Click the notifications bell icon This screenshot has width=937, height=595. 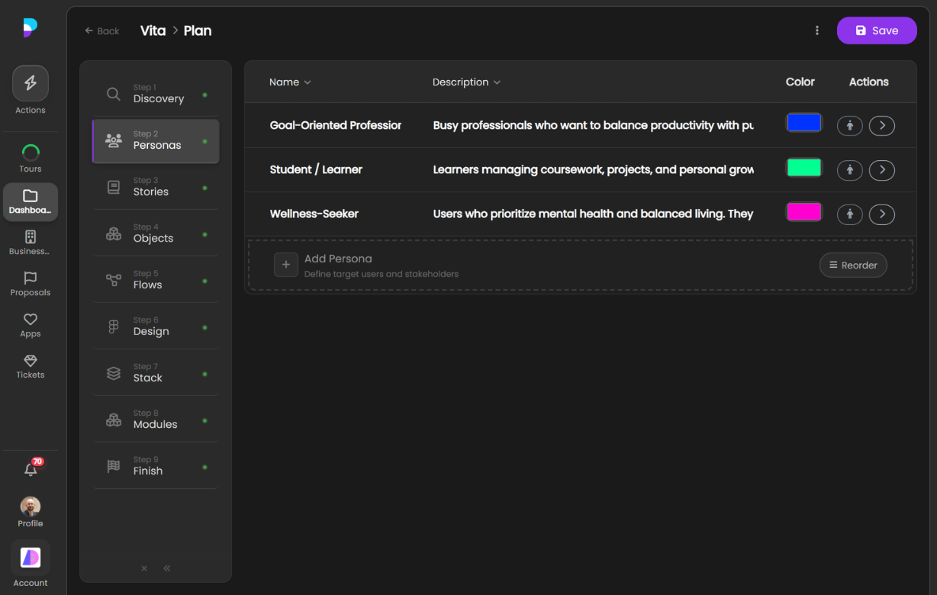pos(31,470)
